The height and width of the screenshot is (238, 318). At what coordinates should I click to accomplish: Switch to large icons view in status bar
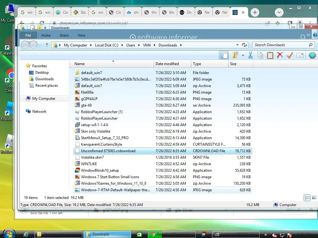coord(314,197)
